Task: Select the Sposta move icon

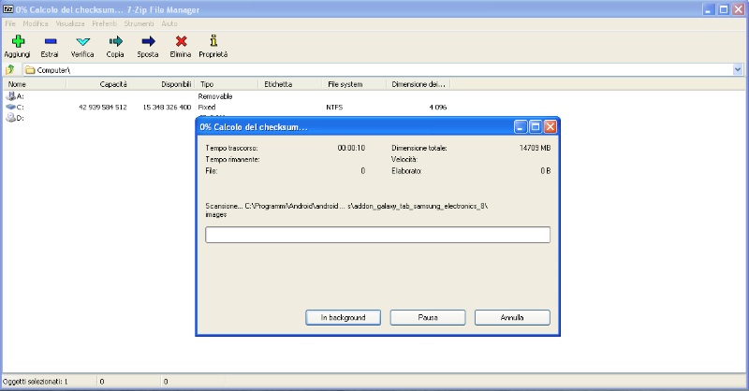Action: tap(148, 41)
